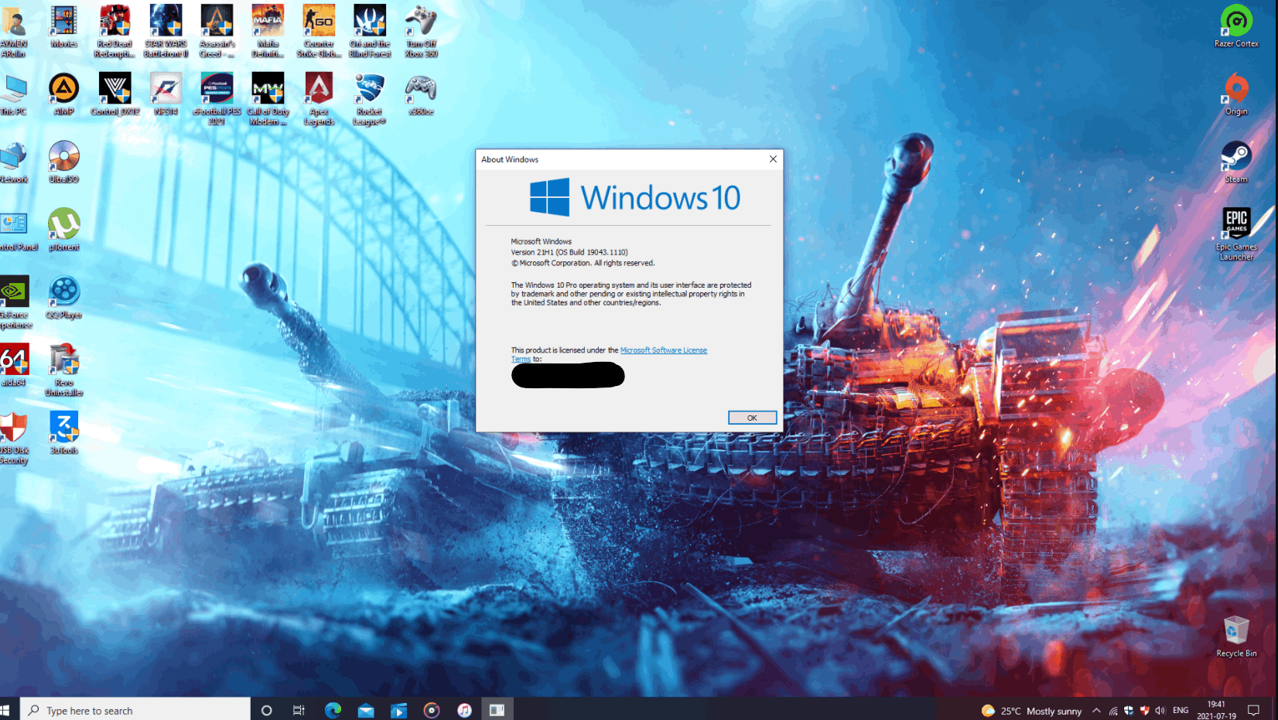Select the Network desktop icon
The width and height of the screenshot is (1278, 720).
pos(14,162)
